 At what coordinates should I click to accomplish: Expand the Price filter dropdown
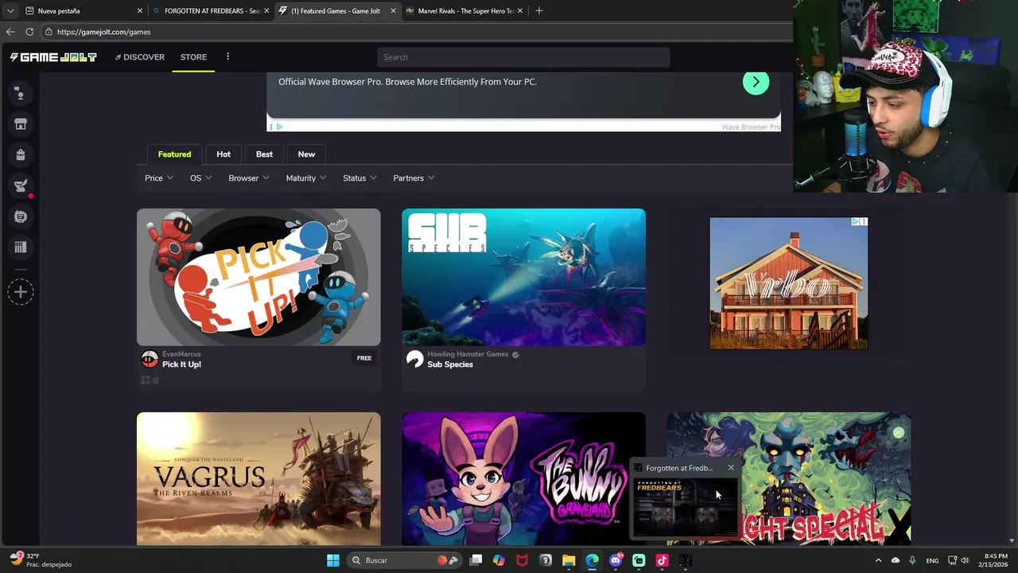coord(159,178)
